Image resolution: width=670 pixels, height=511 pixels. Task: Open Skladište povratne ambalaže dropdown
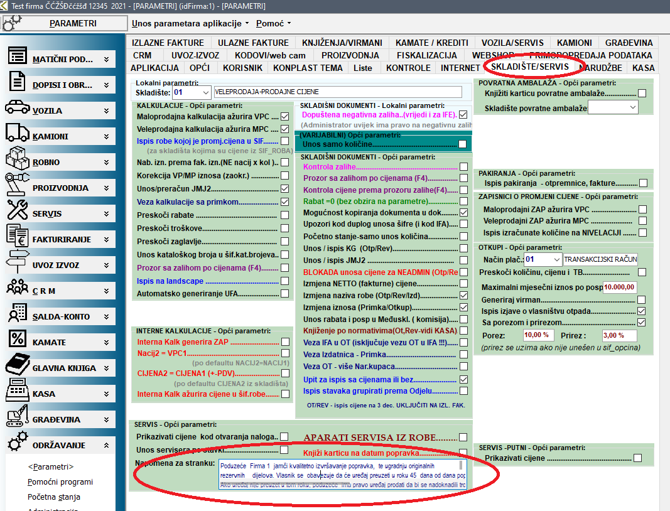pyautogui.click(x=633, y=108)
